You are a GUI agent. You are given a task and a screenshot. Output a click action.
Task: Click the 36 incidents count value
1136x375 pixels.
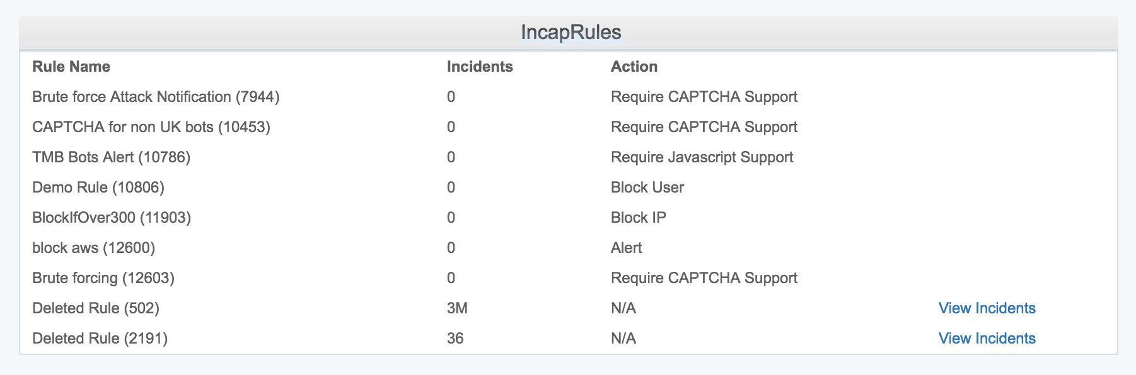455,339
